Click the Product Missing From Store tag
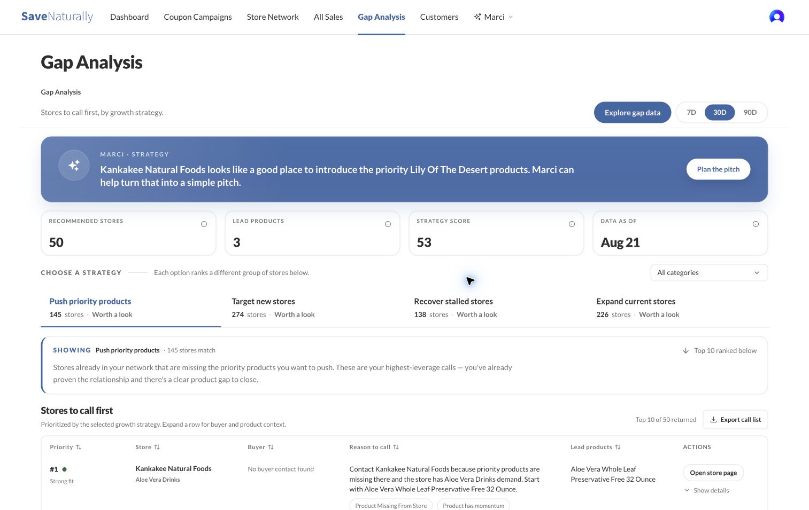This screenshot has width=809, height=510. pos(391,505)
